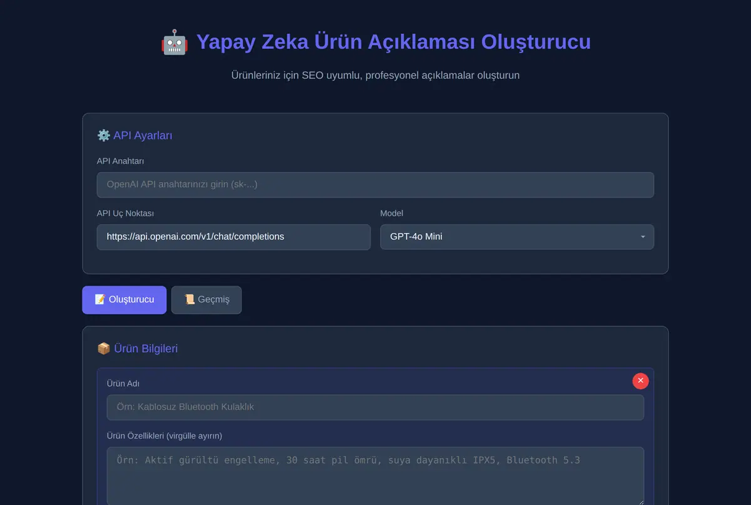Click the subtitle about SEO uyumlu açıklamalar

[x=375, y=75]
